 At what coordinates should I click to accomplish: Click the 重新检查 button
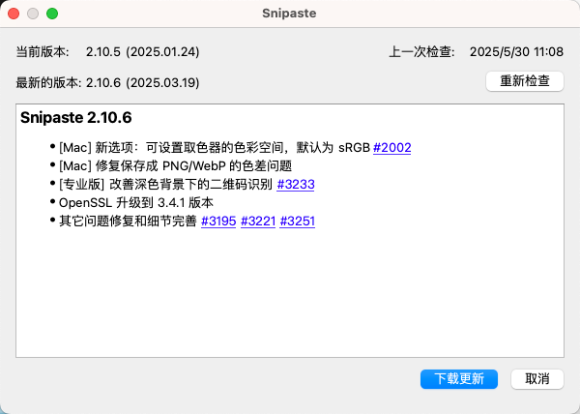pos(525,82)
